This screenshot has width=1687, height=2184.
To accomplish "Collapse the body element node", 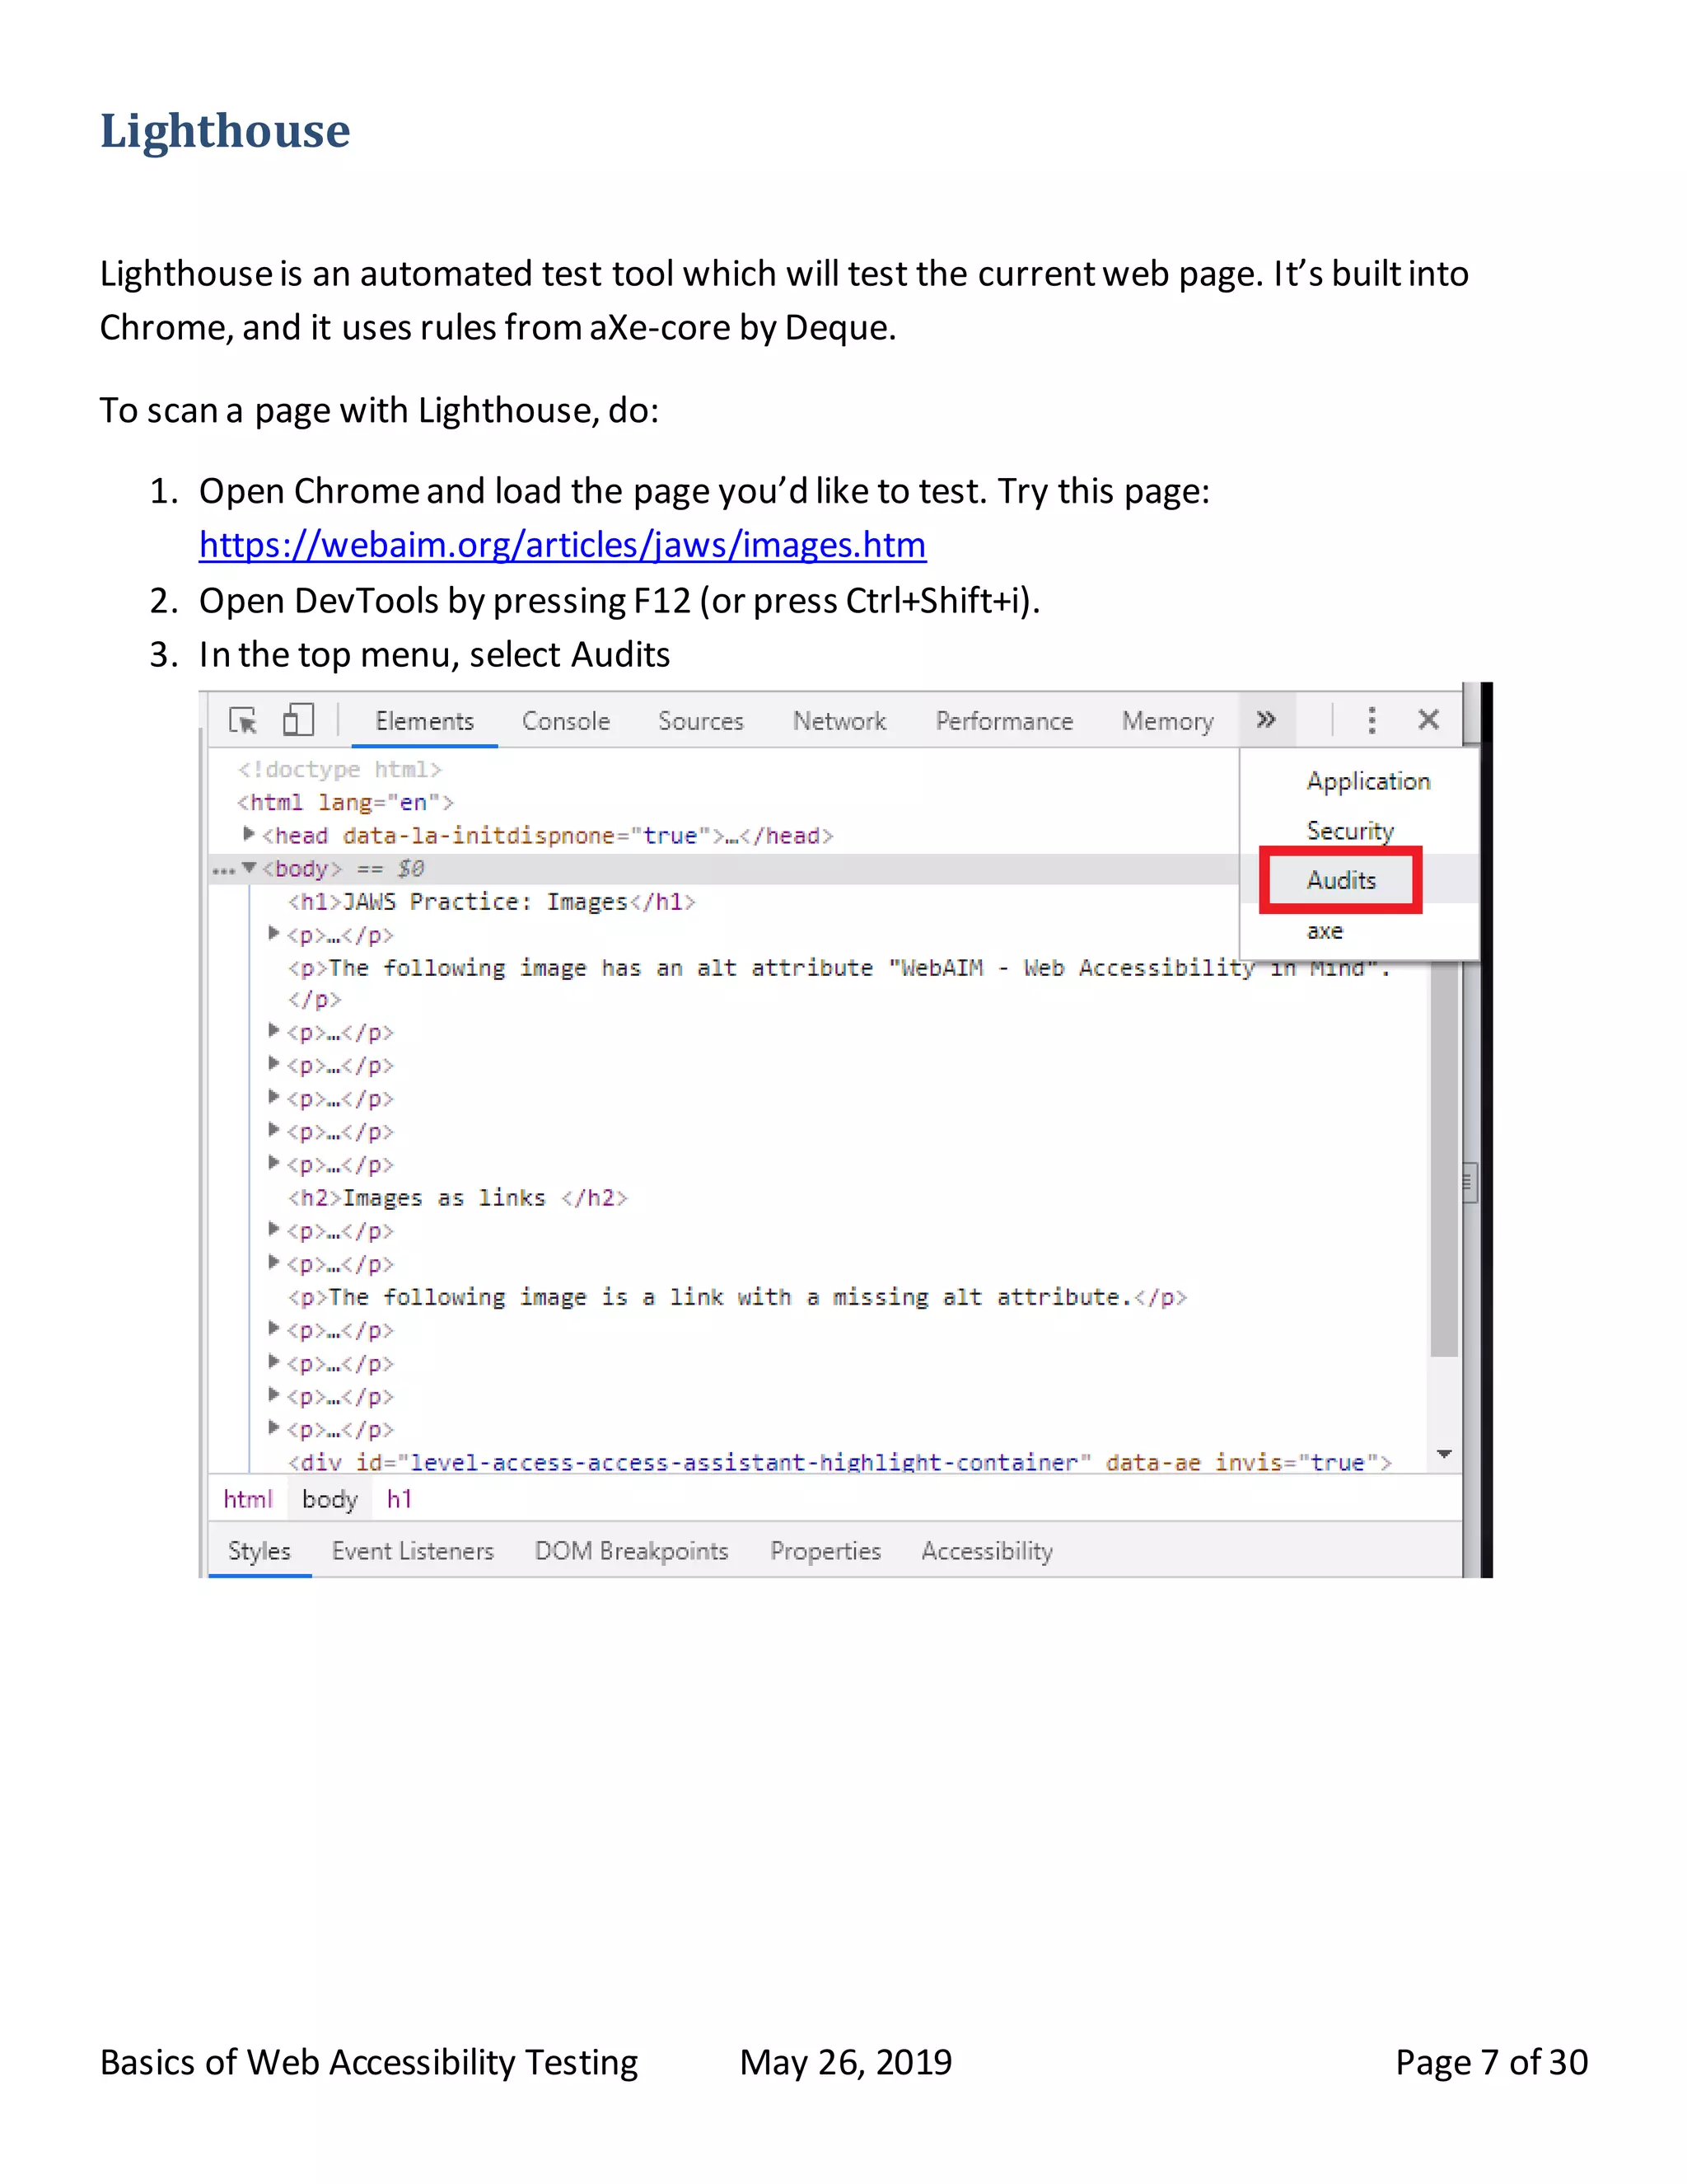I will pyautogui.click(x=249, y=867).
